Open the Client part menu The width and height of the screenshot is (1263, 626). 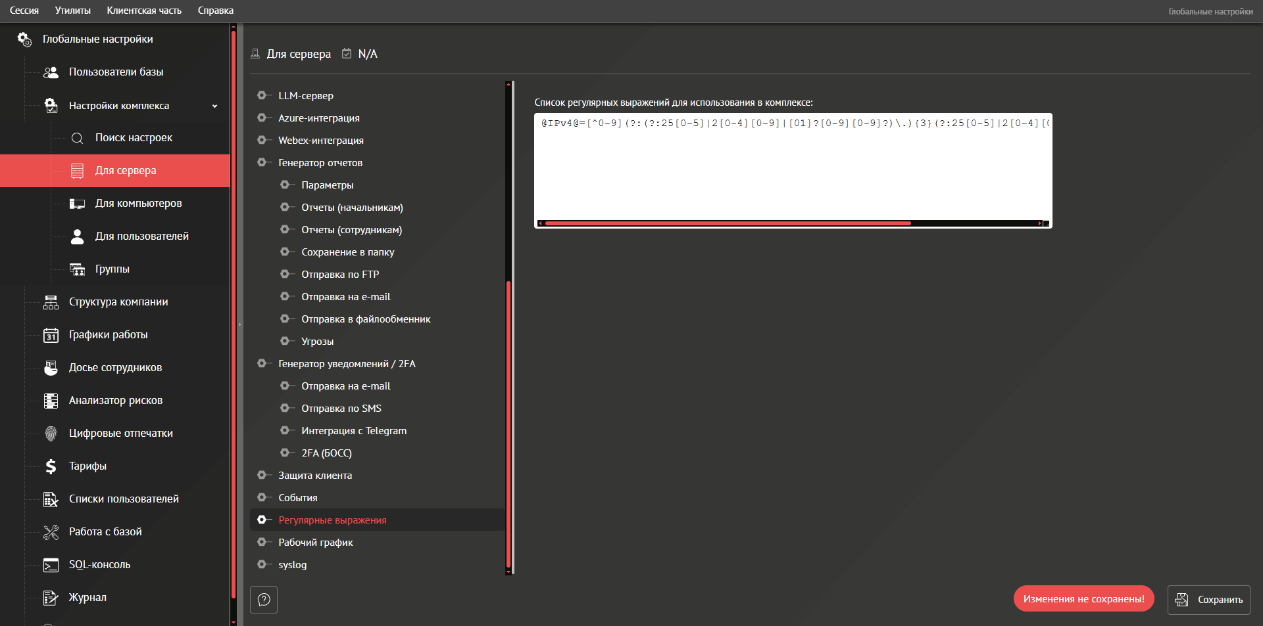(144, 11)
